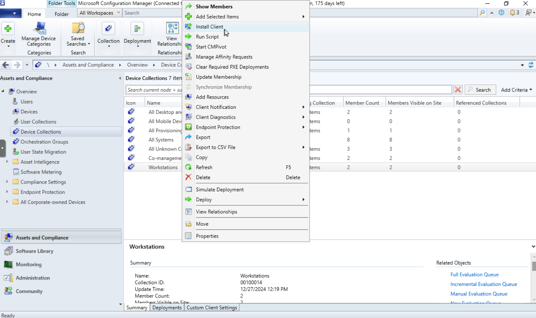Open the notifications bell icon
536x318 pixels.
tap(512, 13)
